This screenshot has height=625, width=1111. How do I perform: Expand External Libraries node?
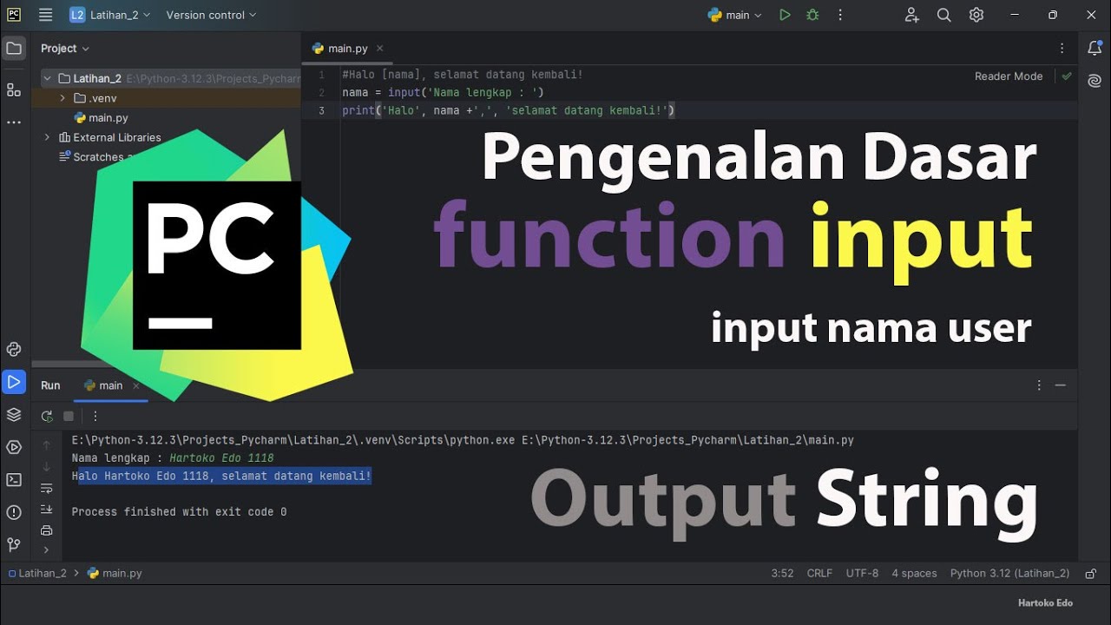pos(47,137)
